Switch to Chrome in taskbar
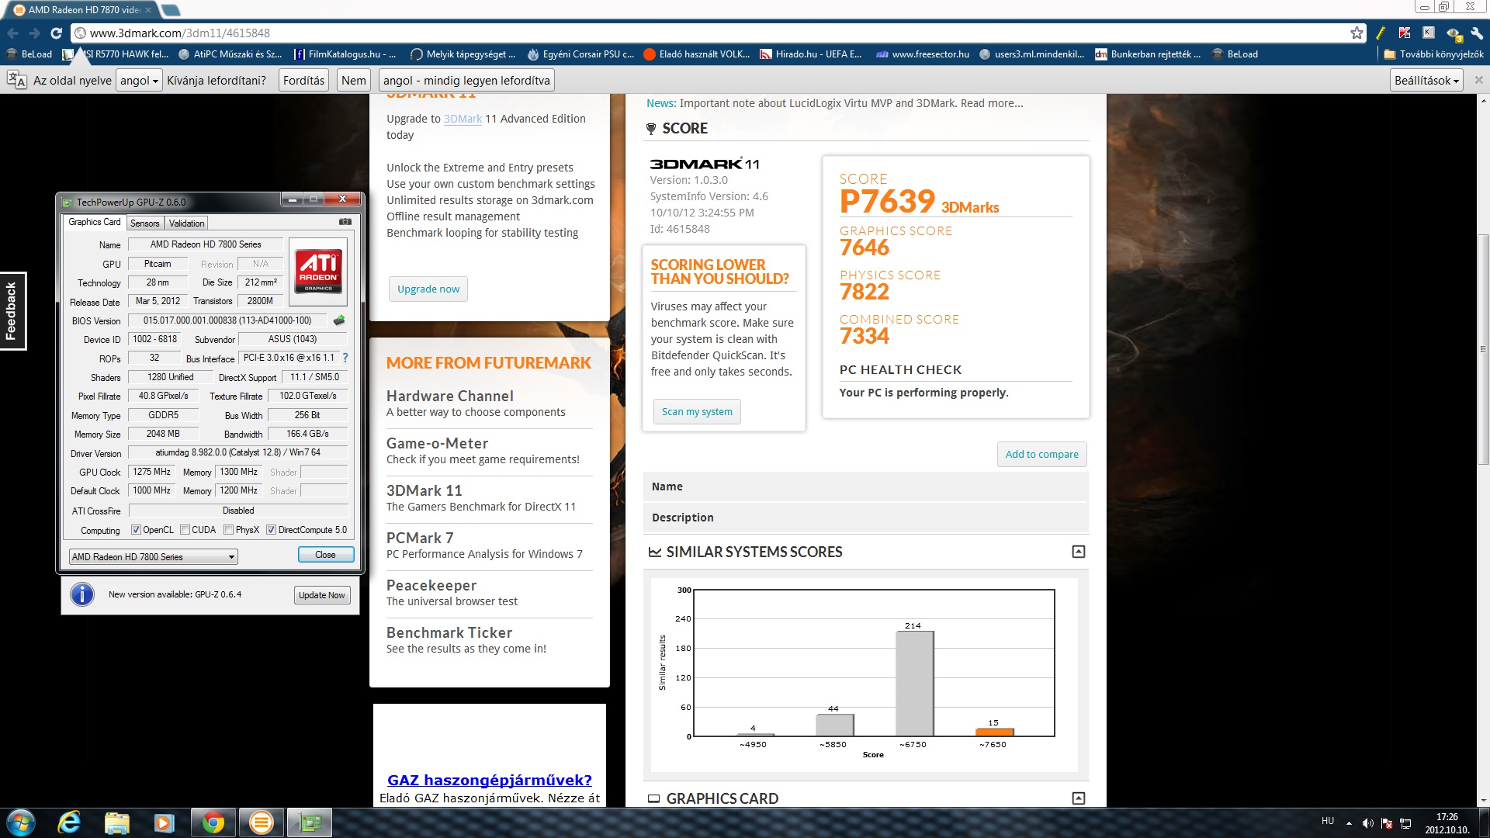Image resolution: width=1490 pixels, height=838 pixels. [213, 822]
